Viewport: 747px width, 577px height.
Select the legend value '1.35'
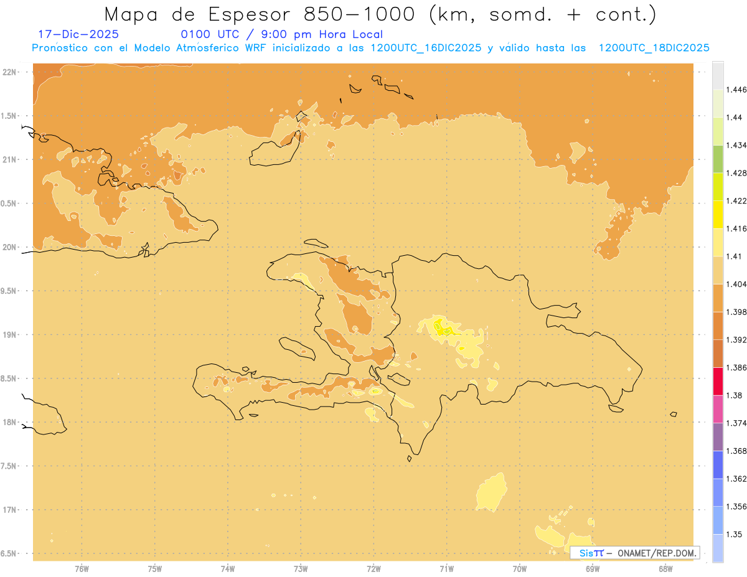(x=734, y=534)
